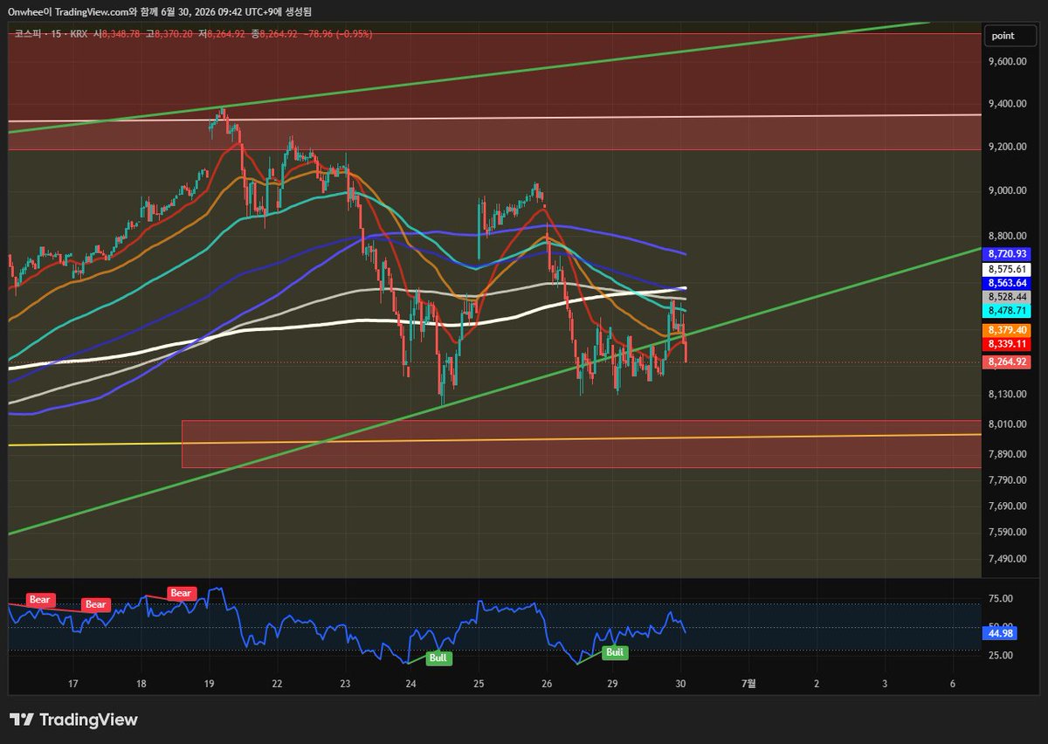Click the RSI scale label 25.00
The image size is (1048, 744).
[1001, 656]
